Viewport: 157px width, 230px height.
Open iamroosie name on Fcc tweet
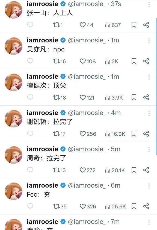point(43,185)
